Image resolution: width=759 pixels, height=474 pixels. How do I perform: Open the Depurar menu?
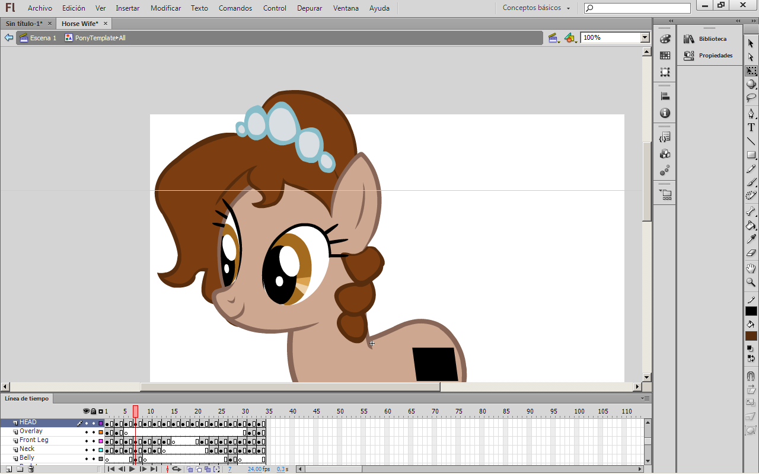(310, 8)
